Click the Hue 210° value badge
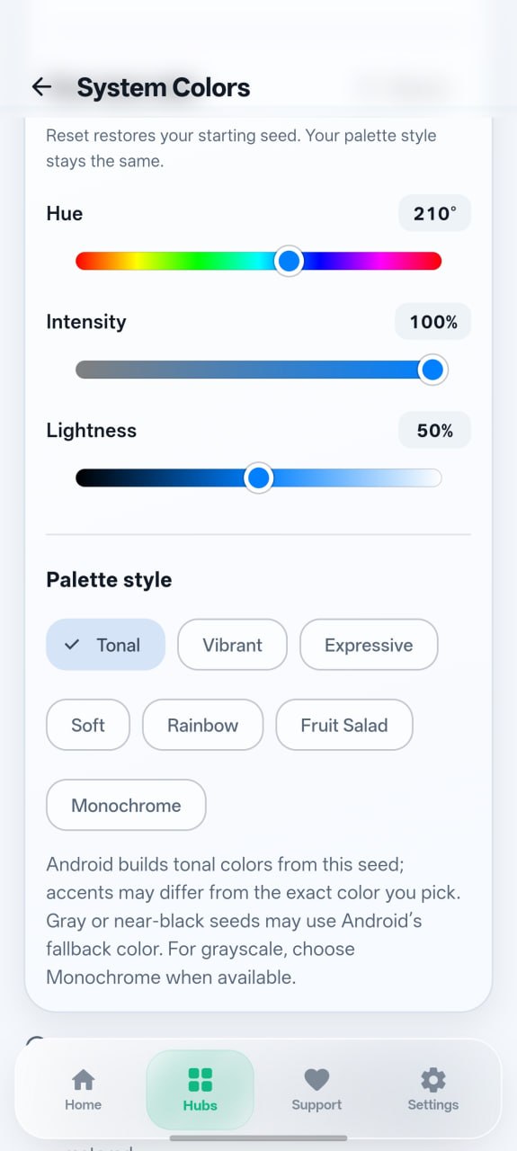Image resolution: width=517 pixels, height=1151 pixels. click(x=434, y=213)
